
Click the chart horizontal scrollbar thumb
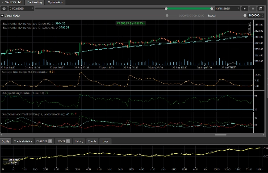[221, 135]
